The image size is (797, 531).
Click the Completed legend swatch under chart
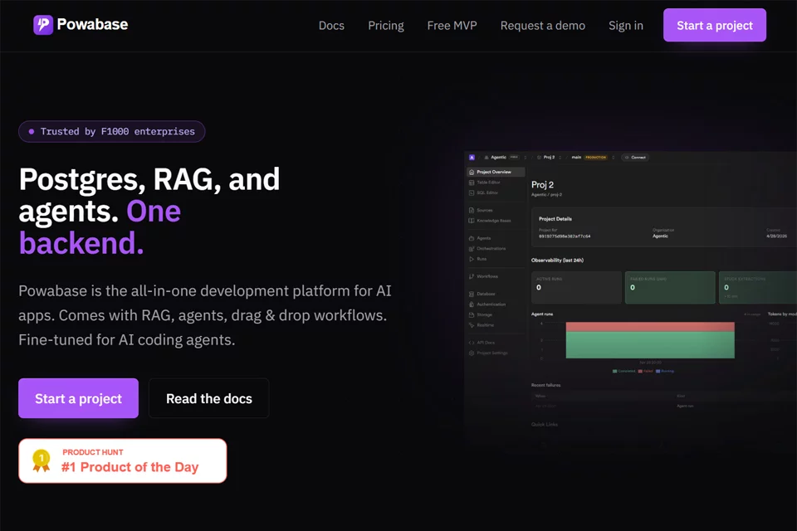615,371
